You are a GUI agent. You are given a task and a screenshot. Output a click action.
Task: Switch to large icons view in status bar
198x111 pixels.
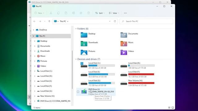coord(173,108)
